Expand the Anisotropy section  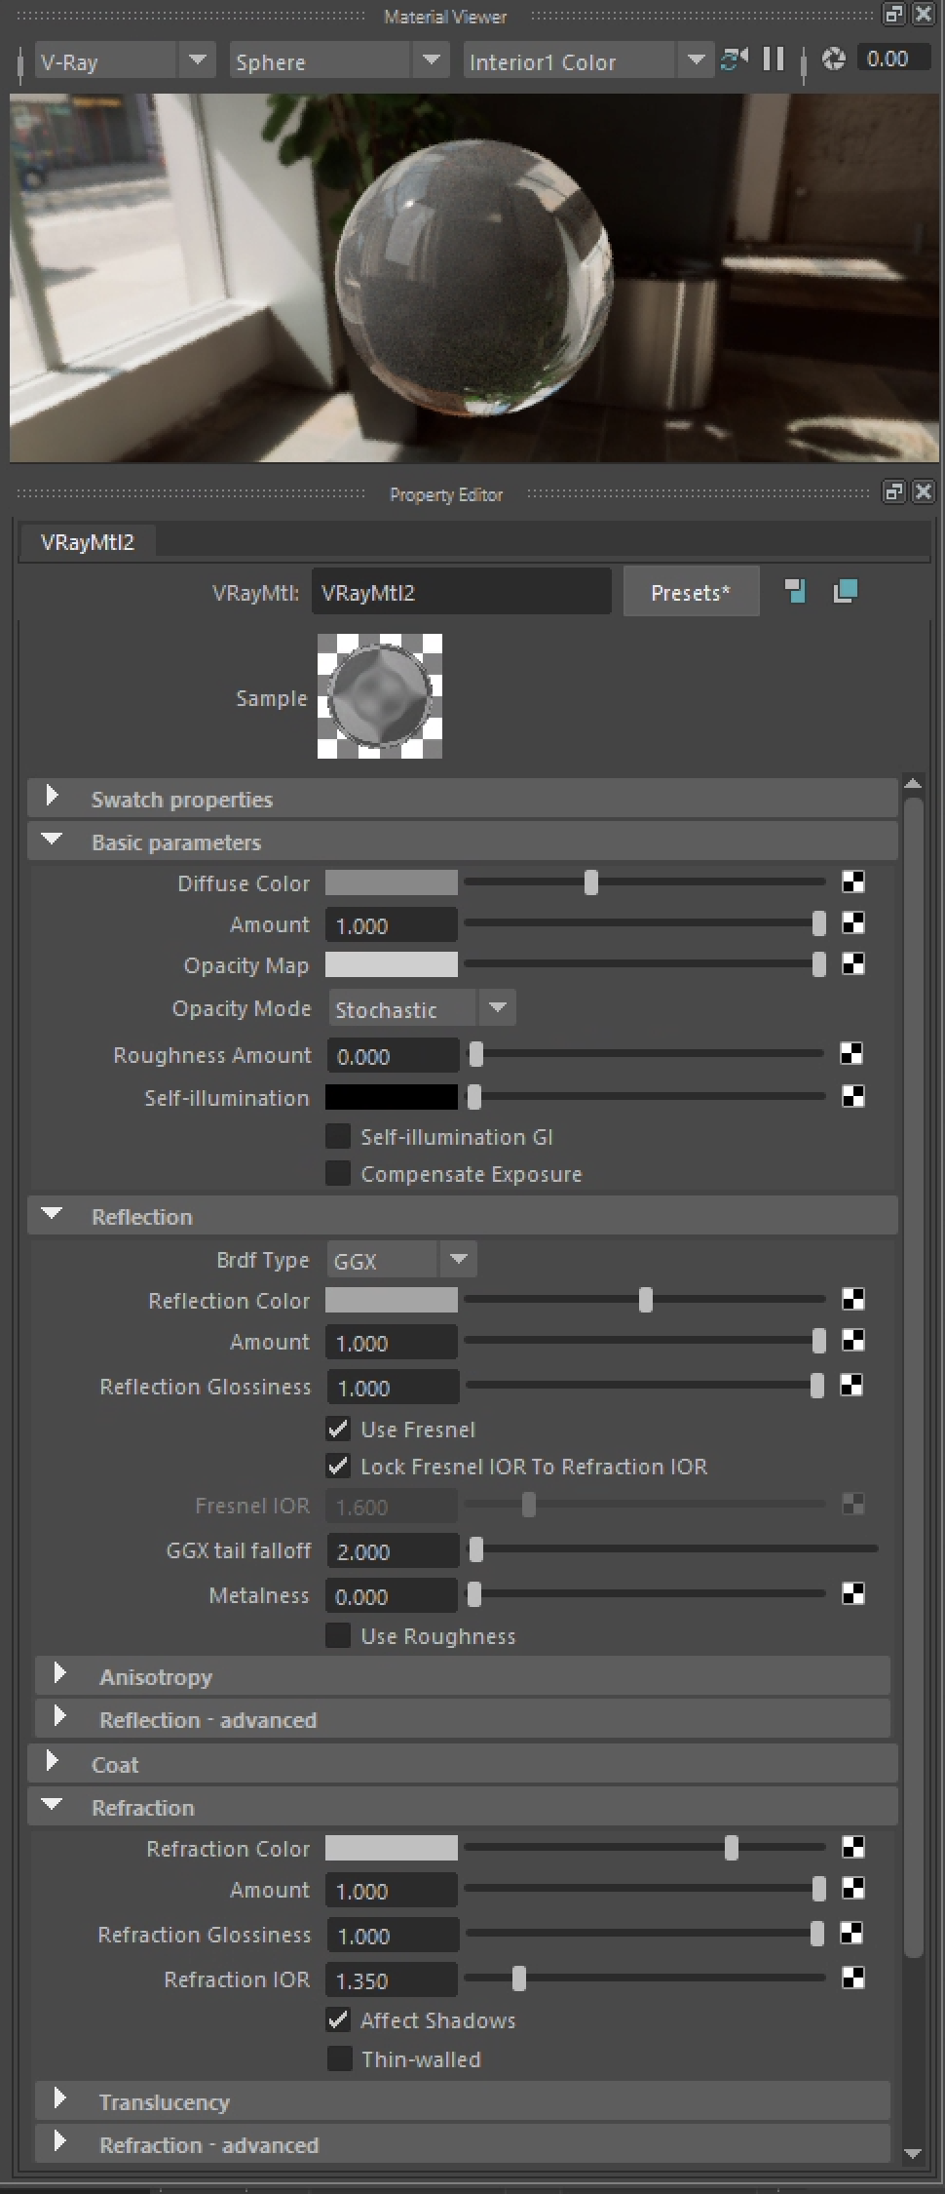tap(156, 1676)
